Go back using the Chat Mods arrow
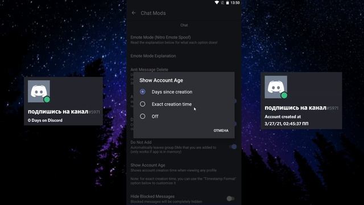364x205 pixels. (x=134, y=13)
